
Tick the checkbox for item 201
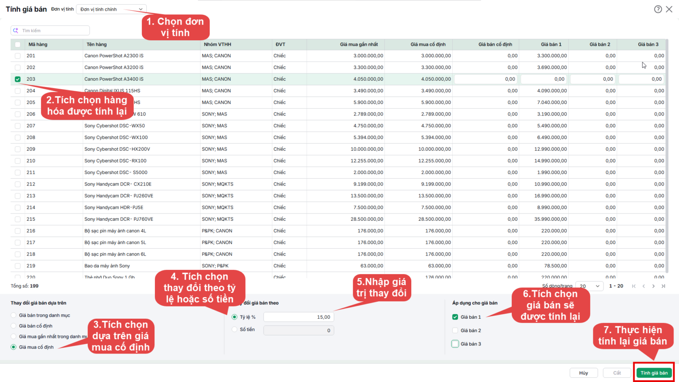[x=17, y=56]
